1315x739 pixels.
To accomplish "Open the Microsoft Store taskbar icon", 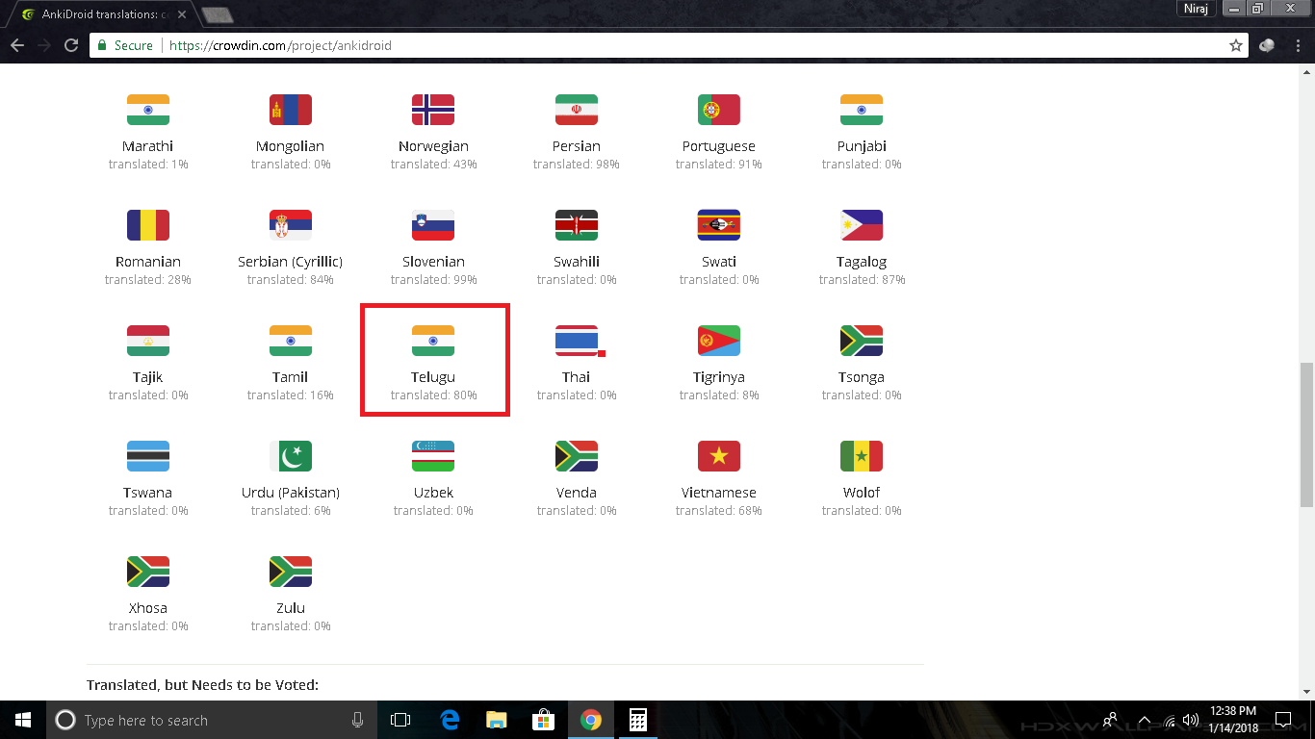I will coord(544,720).
